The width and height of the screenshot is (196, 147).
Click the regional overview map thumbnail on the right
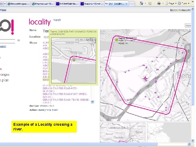click(x=169, y=132)
